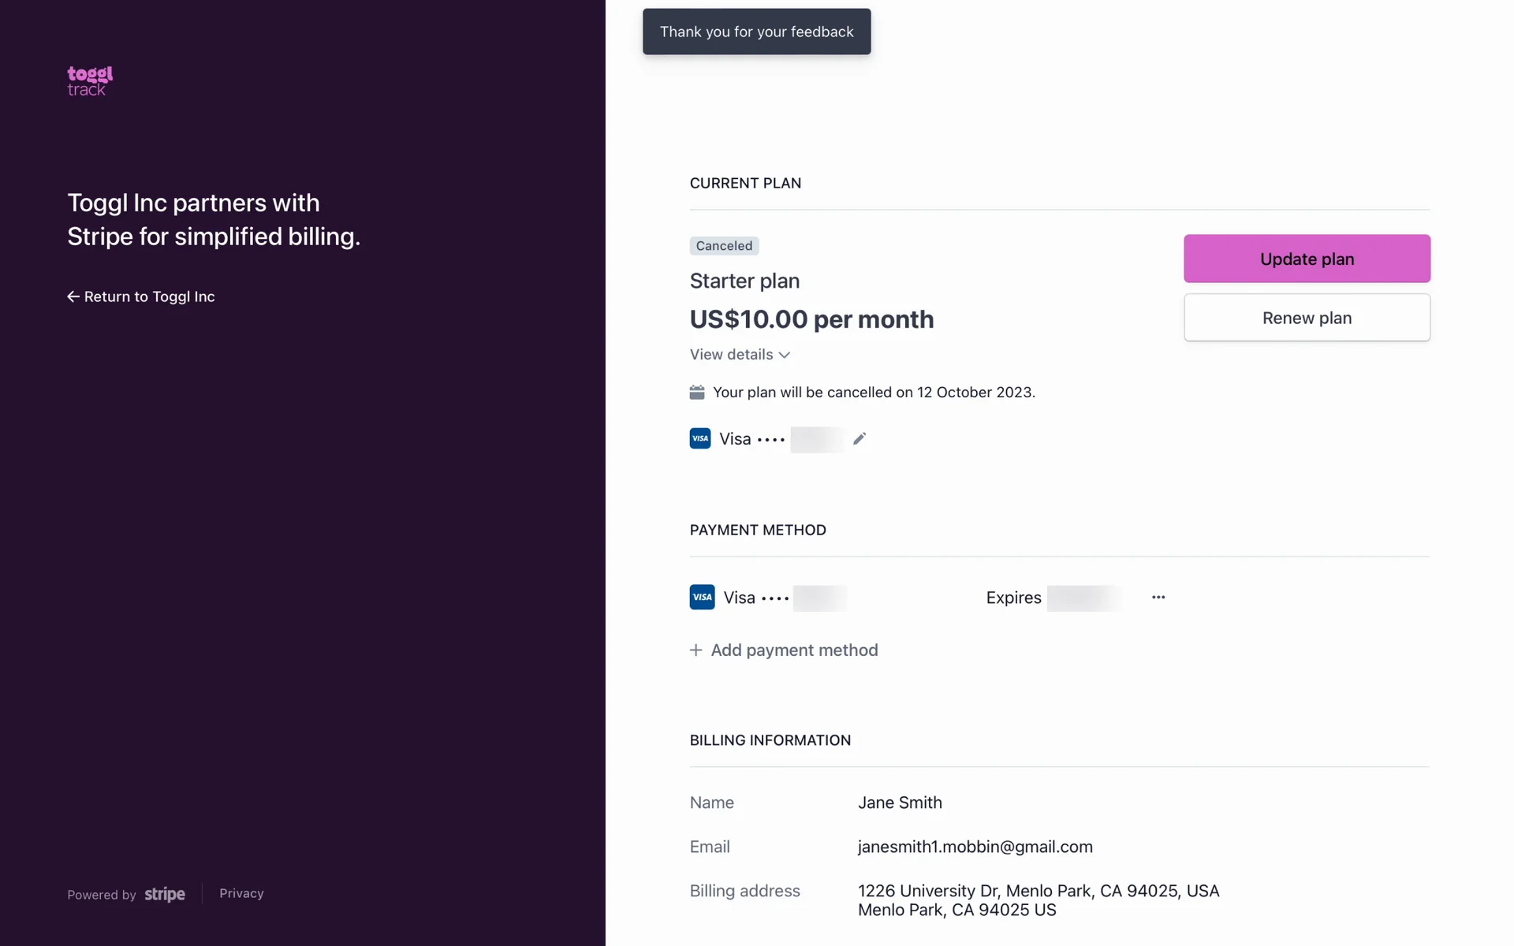This screenshot has height=946, width=1514.
Task: Dismiss the Thank you for your feedback toast
Action: 756,32
